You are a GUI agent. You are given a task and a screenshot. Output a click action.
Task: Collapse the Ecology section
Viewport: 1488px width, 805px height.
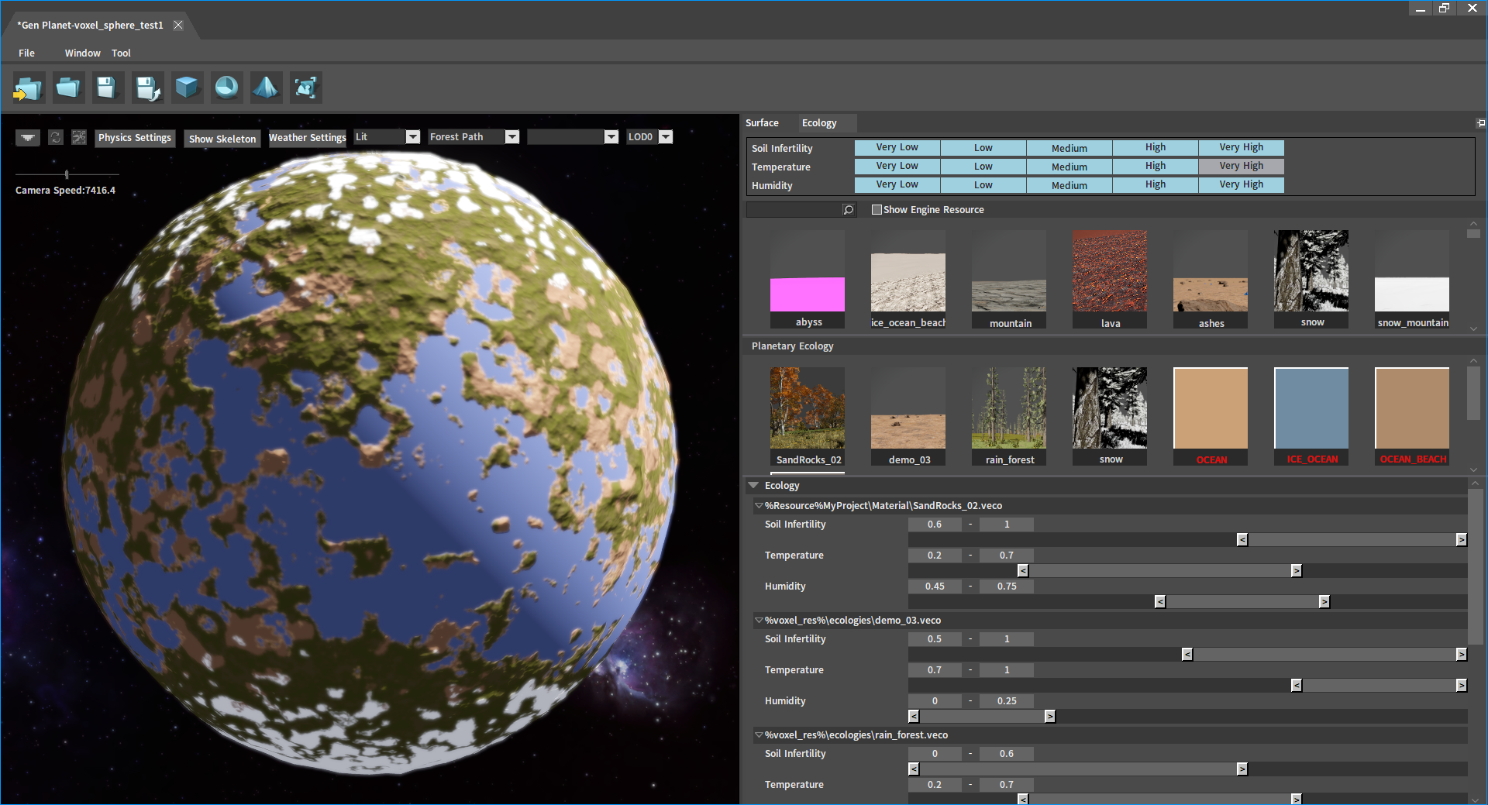(753, 486)
